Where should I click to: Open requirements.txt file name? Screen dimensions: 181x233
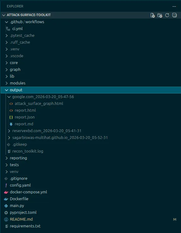(x=25, y=226)
